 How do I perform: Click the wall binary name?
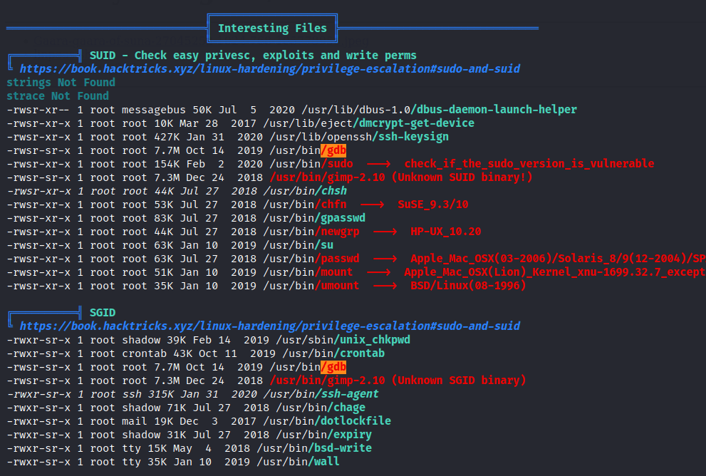(x=327, y=462)
